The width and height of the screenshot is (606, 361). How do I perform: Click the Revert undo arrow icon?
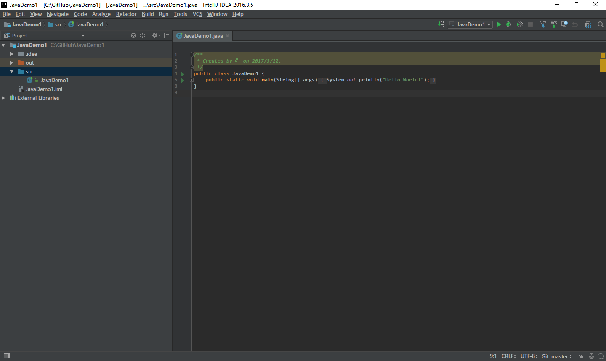(575, 24)
